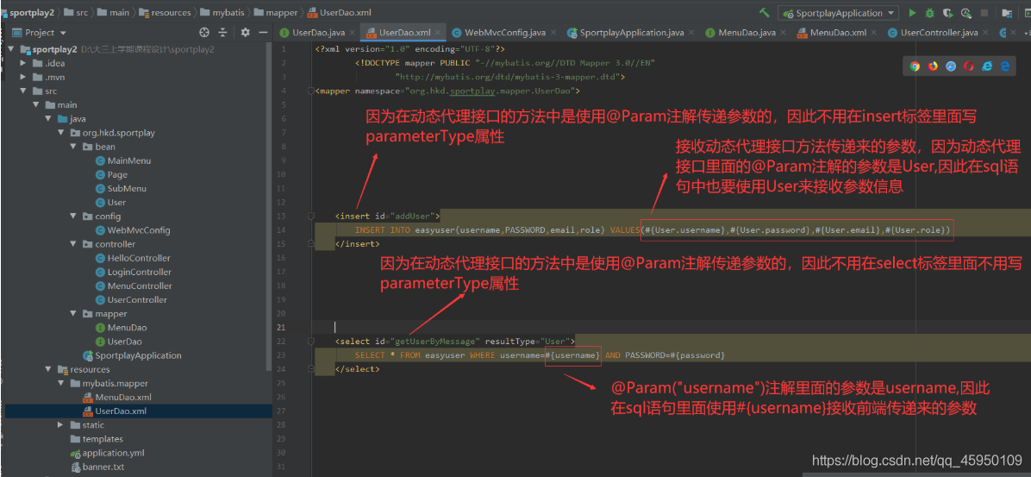
Task: Select SportplayApplication class in project tree
Action: pyautogui.click(x=132, y=355)
